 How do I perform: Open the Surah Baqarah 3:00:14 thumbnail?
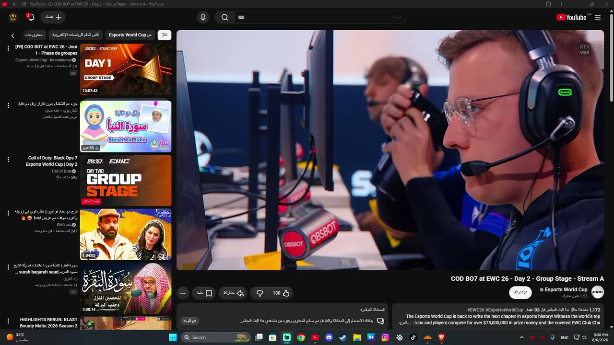click(126, 288)
